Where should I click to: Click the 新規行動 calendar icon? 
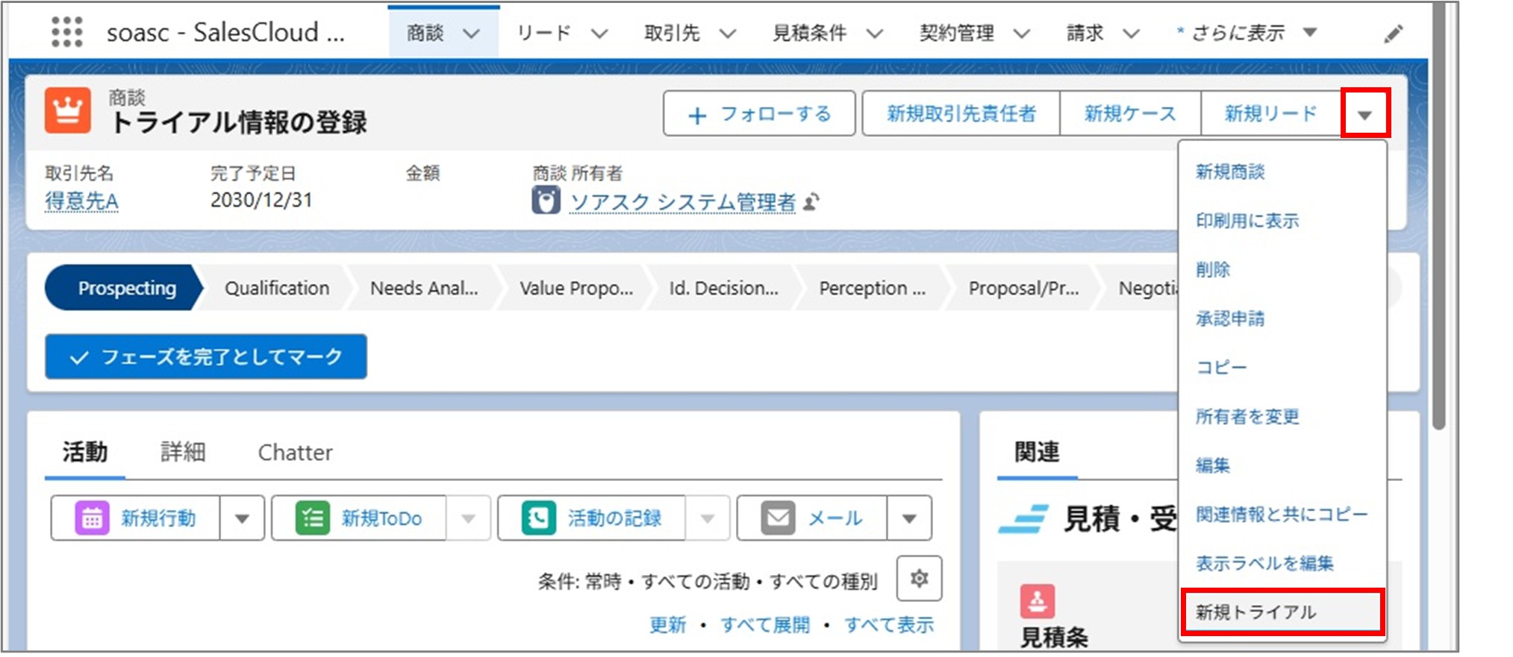click(92, 518)
